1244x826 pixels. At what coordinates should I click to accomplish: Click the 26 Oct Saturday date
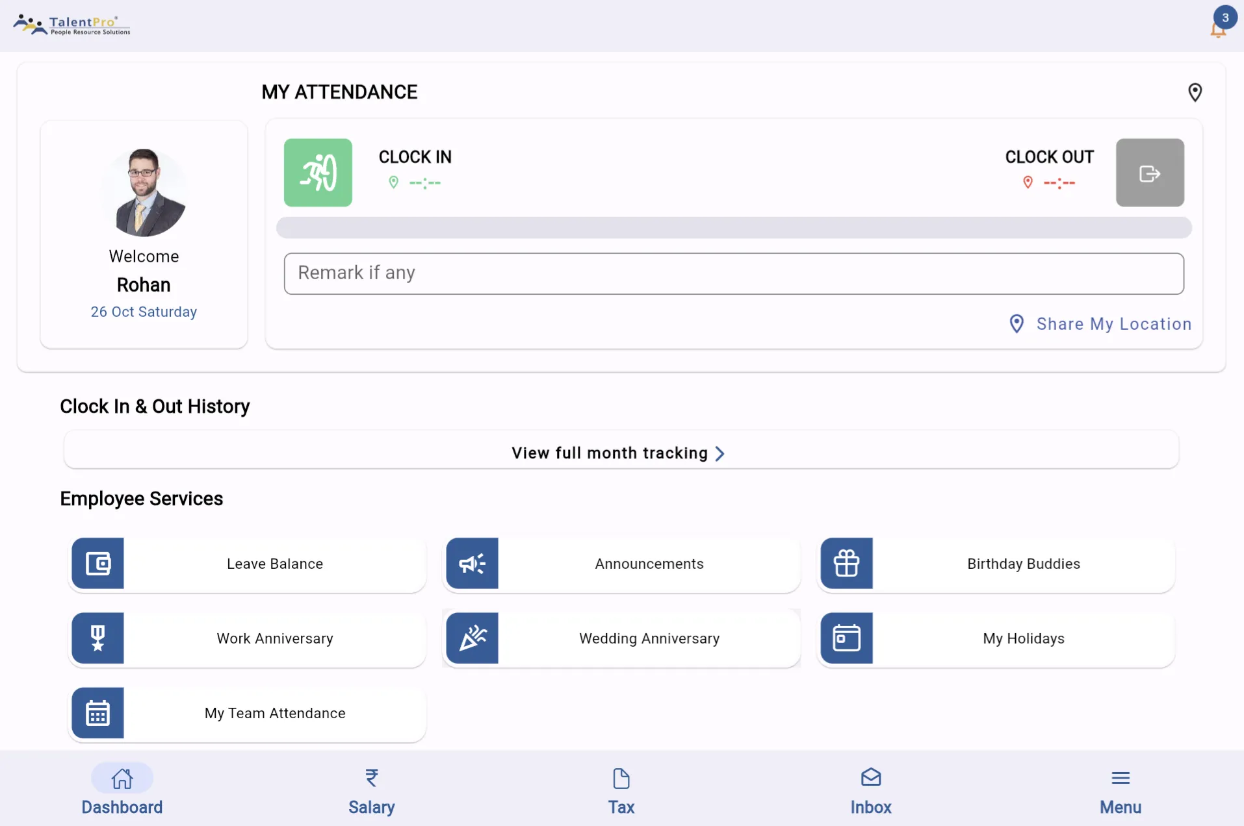click(x=144, y=312)
